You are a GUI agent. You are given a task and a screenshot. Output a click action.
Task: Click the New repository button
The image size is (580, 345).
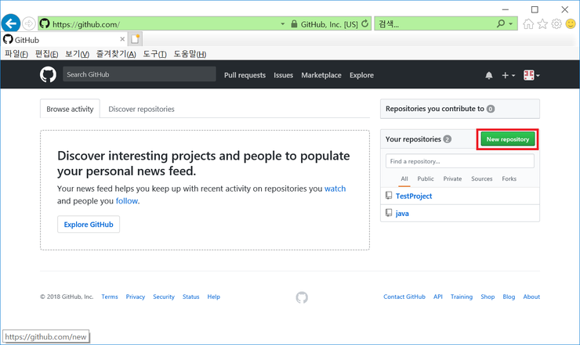point(507,139)
